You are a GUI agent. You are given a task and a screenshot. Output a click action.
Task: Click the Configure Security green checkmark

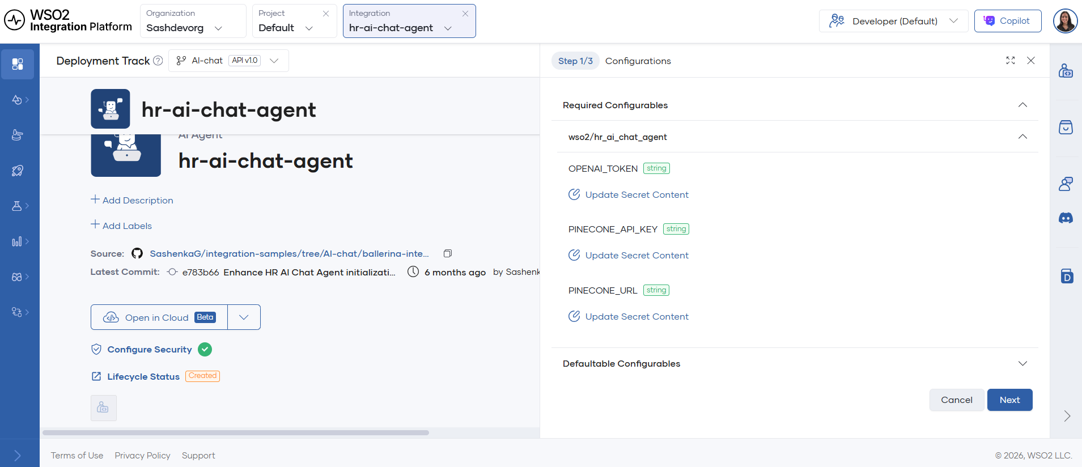(x=205, y=350)
